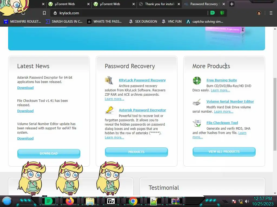
Task: Click the volume speaker tray icon
Action: [x=247, y=201]
